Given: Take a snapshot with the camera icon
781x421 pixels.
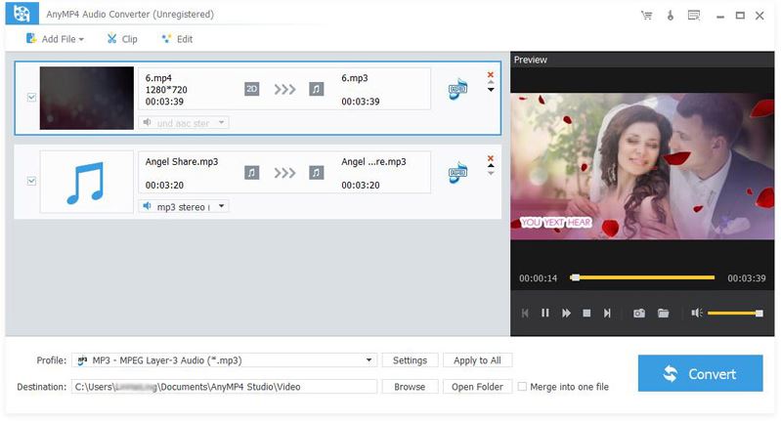Looking at the screenshot, I should [x=639, y=313].
